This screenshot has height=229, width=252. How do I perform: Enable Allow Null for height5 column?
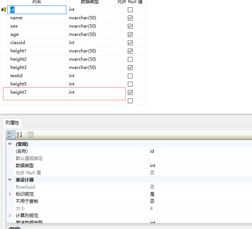point(130,84)
